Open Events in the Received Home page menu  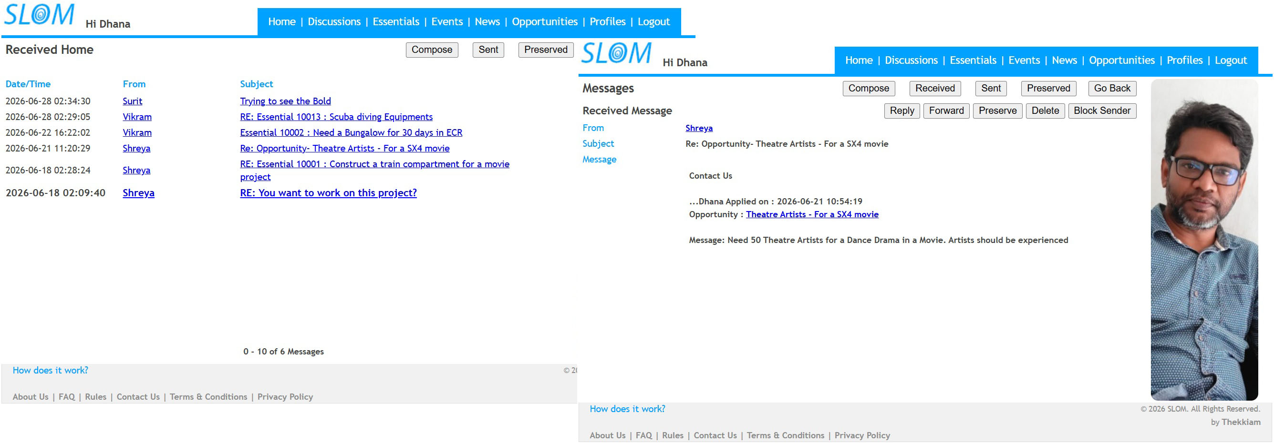(447, 22)
